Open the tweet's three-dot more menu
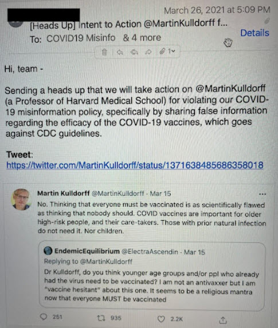Image resolution: width=278 pixels, height=328 pixels. tap(263, 194)
